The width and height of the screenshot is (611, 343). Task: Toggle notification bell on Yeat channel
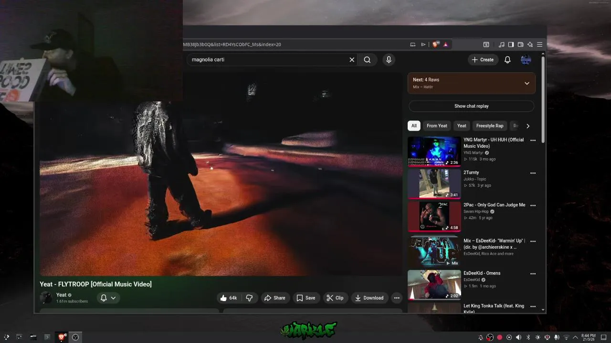click(104, 298)
